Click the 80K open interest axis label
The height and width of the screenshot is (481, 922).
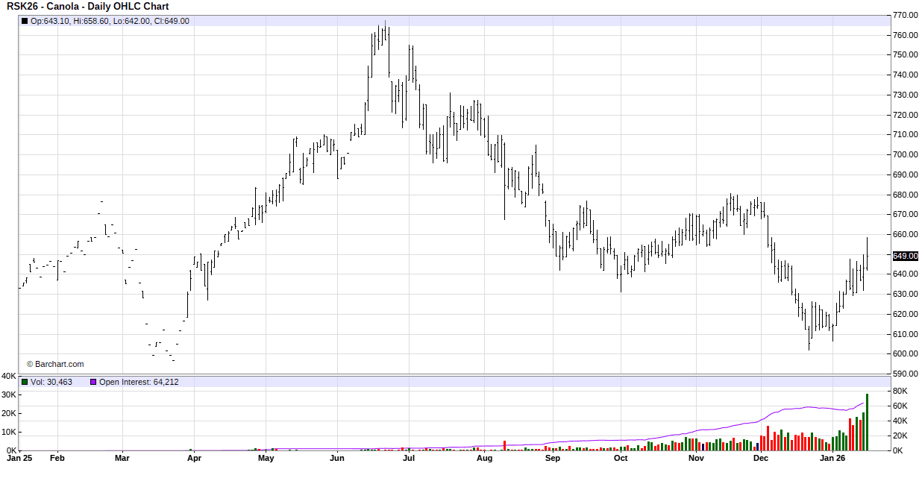point(900,392)
